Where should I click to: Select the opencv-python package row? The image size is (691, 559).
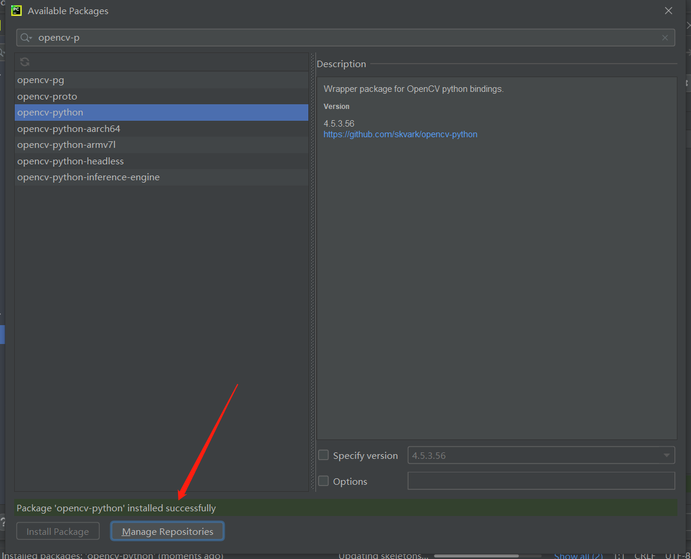162,113
